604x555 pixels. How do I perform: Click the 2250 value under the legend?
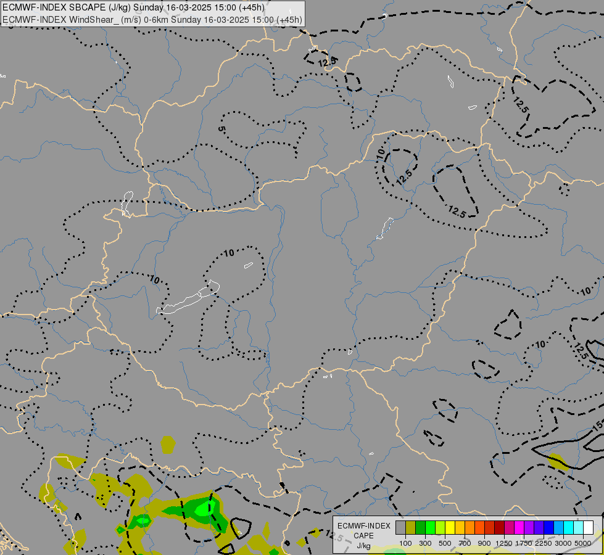click(x=544, y=543)
